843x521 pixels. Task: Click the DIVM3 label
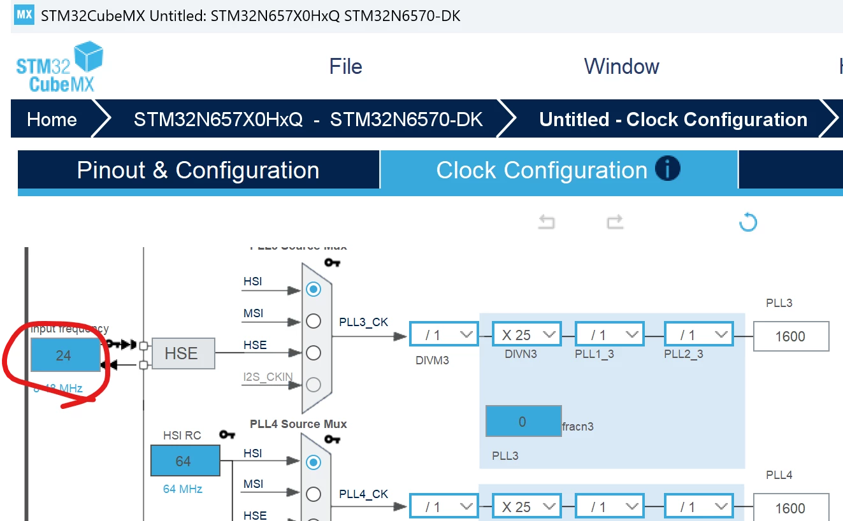[x=432, y=360]
